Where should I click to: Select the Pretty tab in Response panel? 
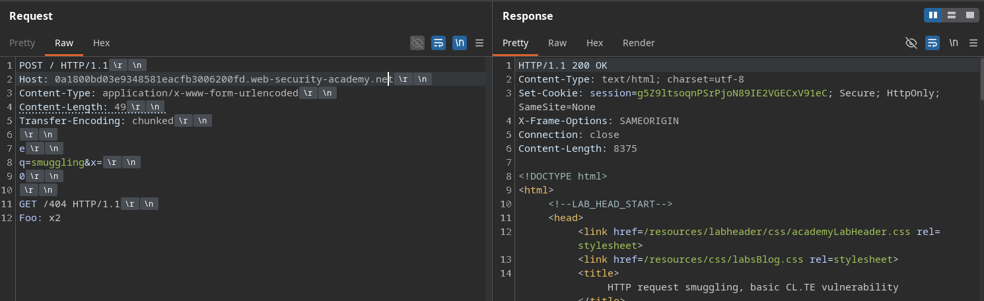[x=515, y=43]
